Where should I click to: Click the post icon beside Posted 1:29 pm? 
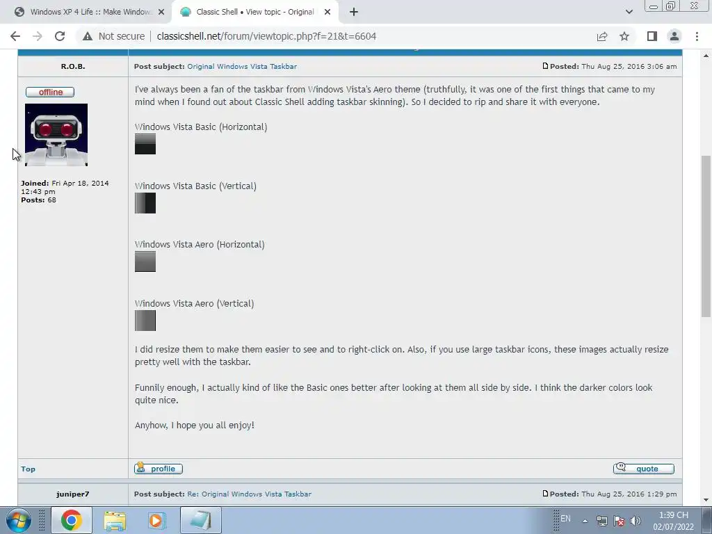(x=545, y=494)
